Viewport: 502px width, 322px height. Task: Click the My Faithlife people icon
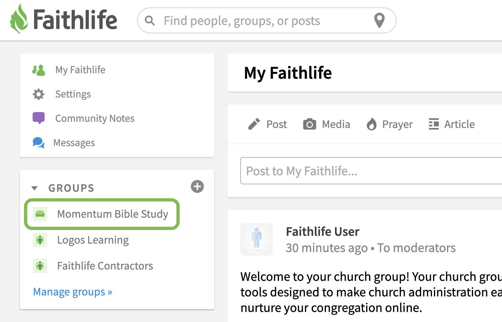coord(39,70)
